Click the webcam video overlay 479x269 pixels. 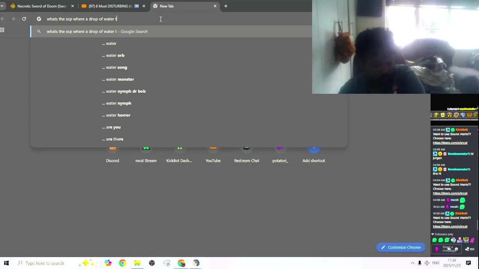396,47
